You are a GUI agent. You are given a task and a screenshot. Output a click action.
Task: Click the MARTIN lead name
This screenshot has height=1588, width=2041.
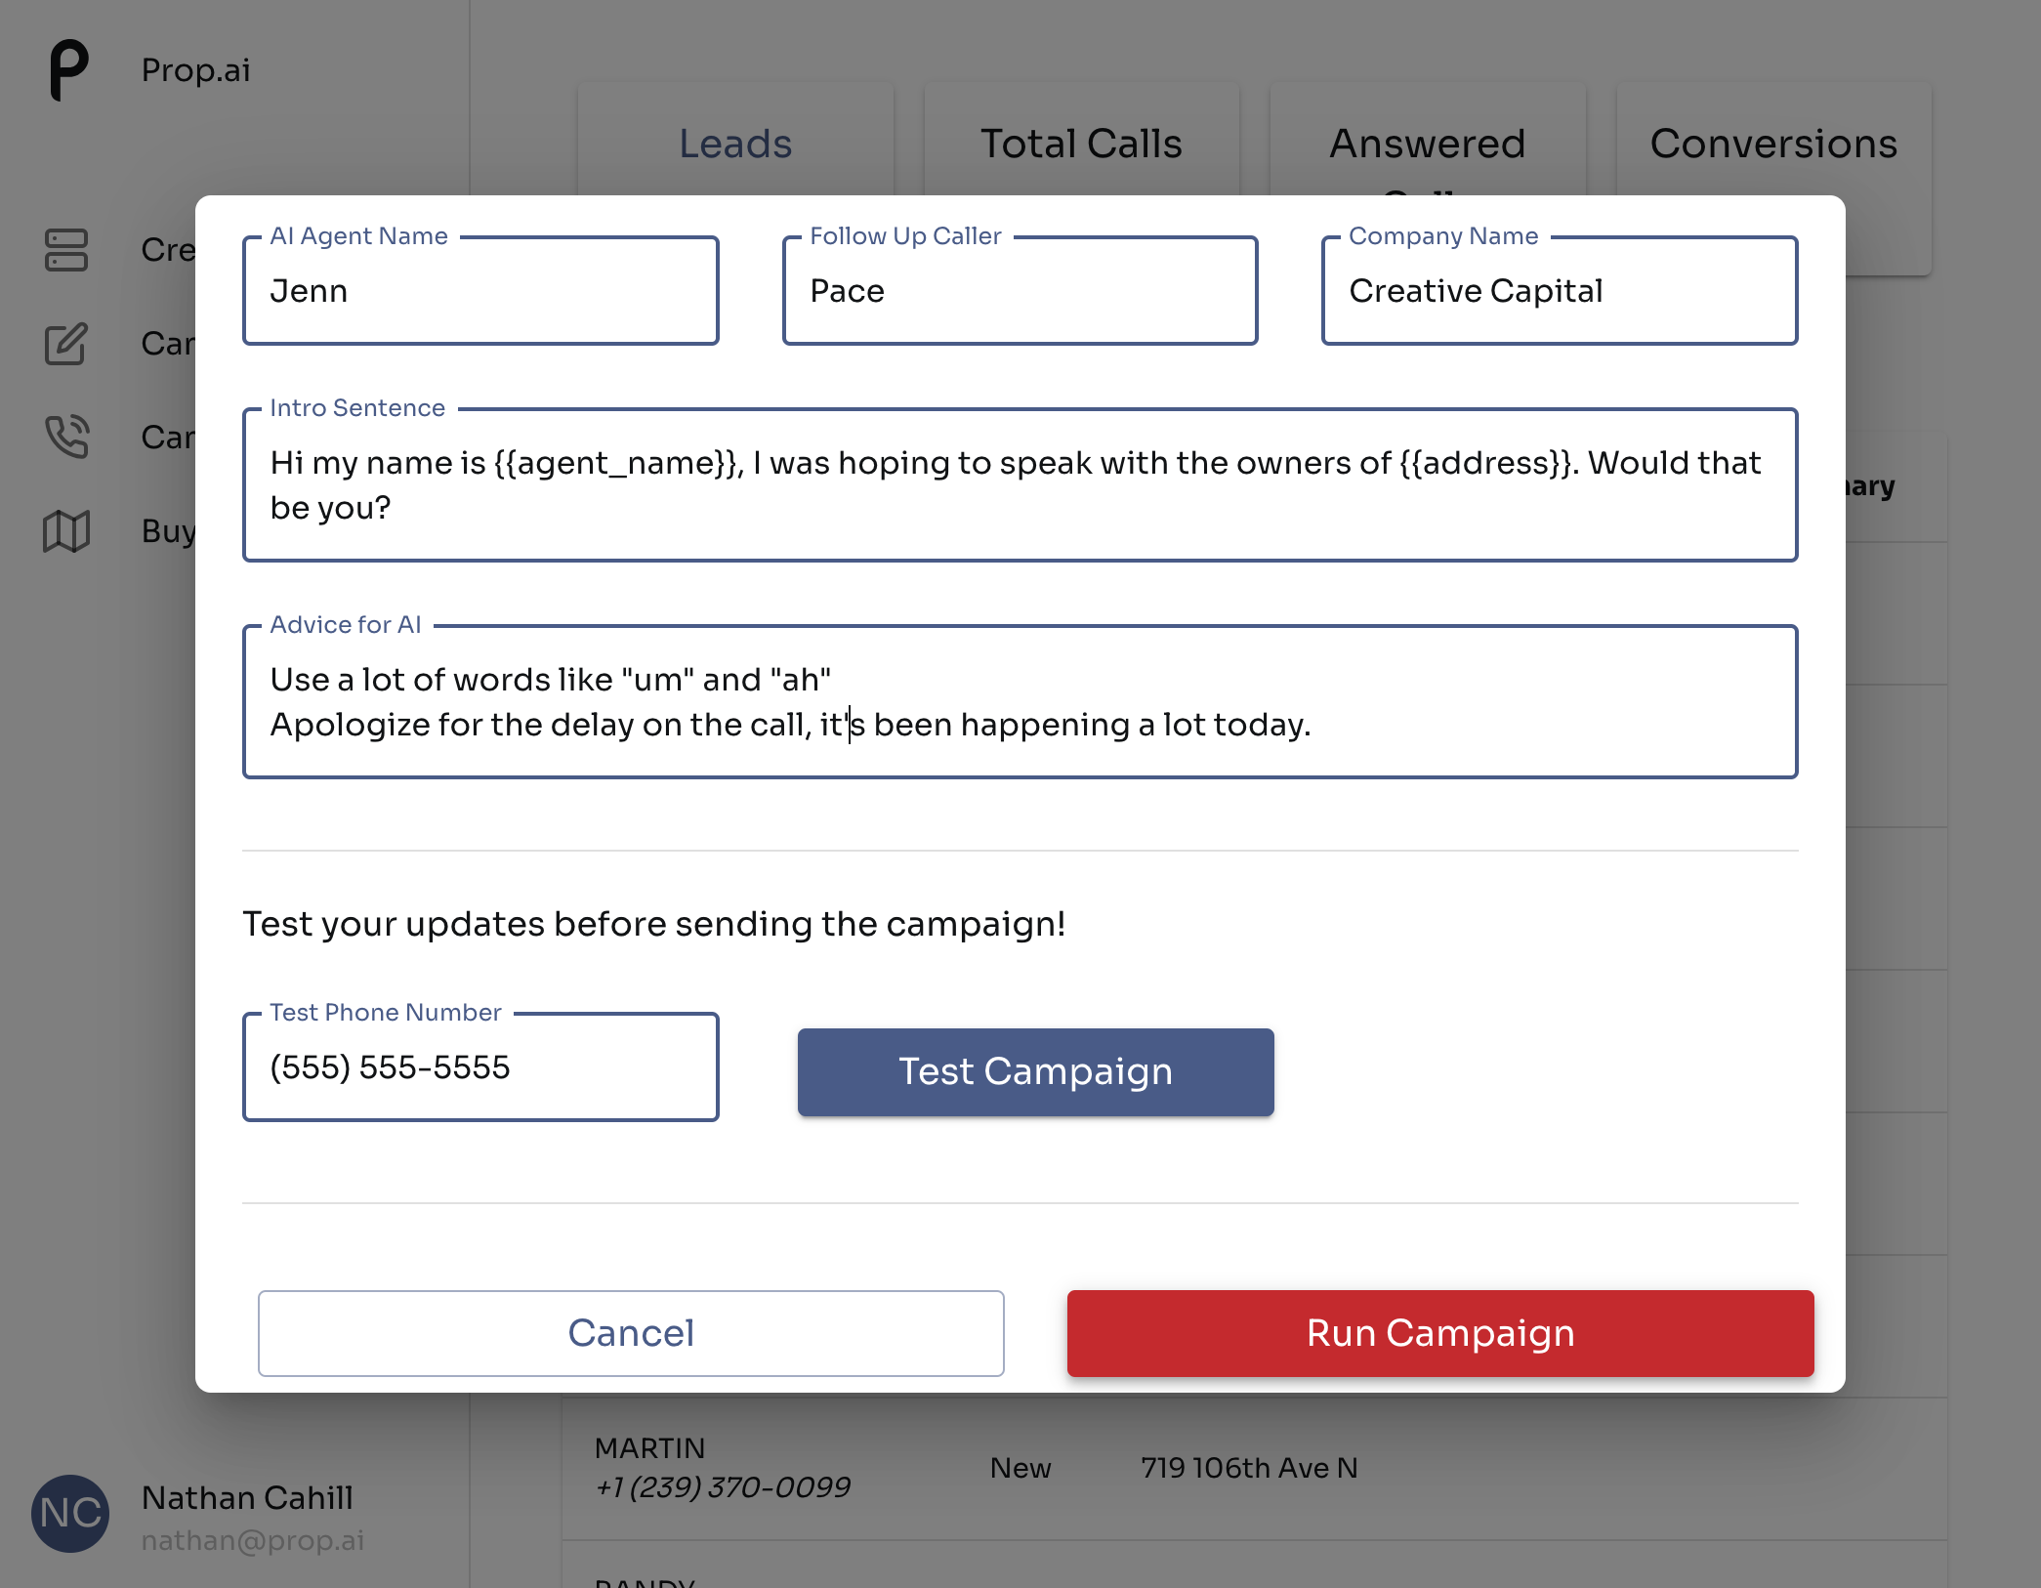649,1447
